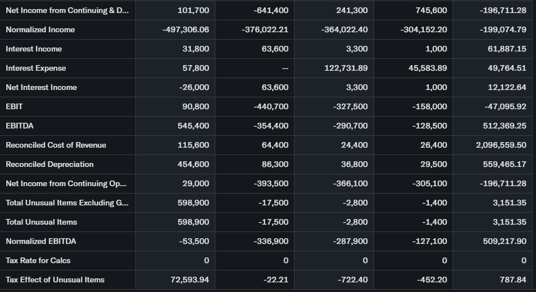Select the empty "--" interest expense cell
The width and height of the screenshot is (536, 292).
285,68
